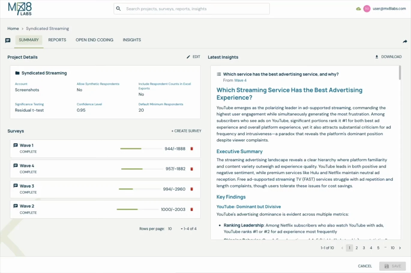Click the share arrow icon

pos(405,41)
